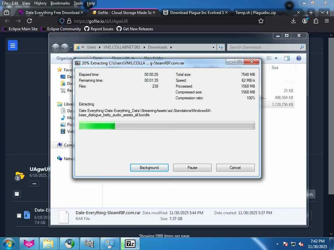Screen dimensions: 334x250
Task: Cancel the 7-Zip extraction
Action: pos(235,168)
